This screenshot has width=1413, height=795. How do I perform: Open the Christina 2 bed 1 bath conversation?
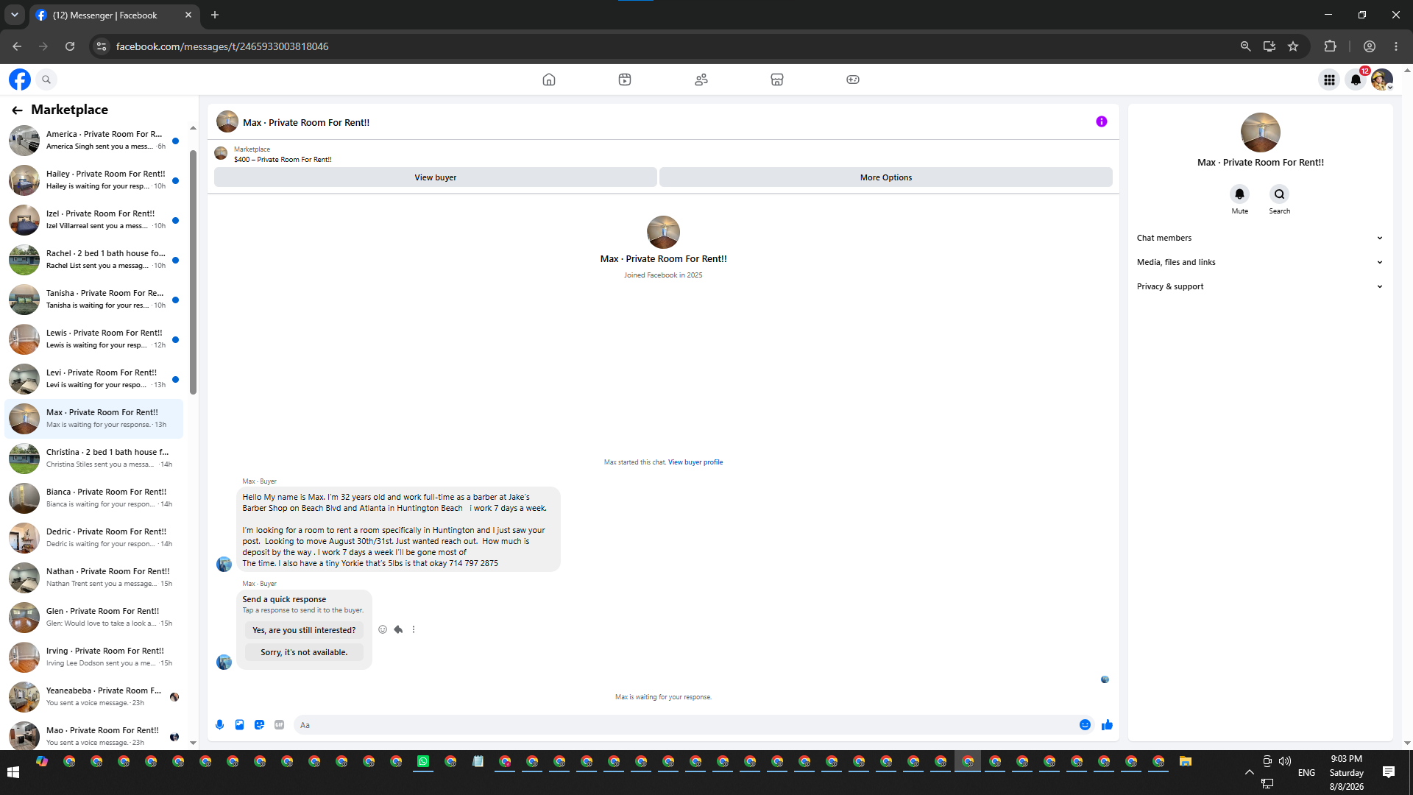point(94,459)
